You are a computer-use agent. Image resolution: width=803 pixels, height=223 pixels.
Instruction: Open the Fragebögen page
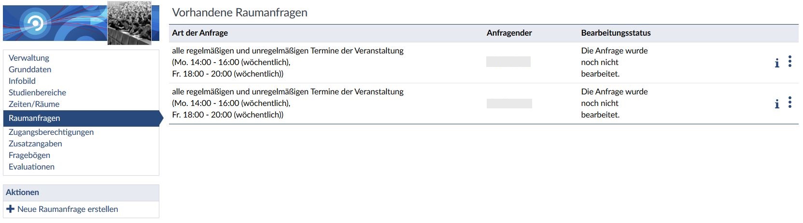[29, 155]
